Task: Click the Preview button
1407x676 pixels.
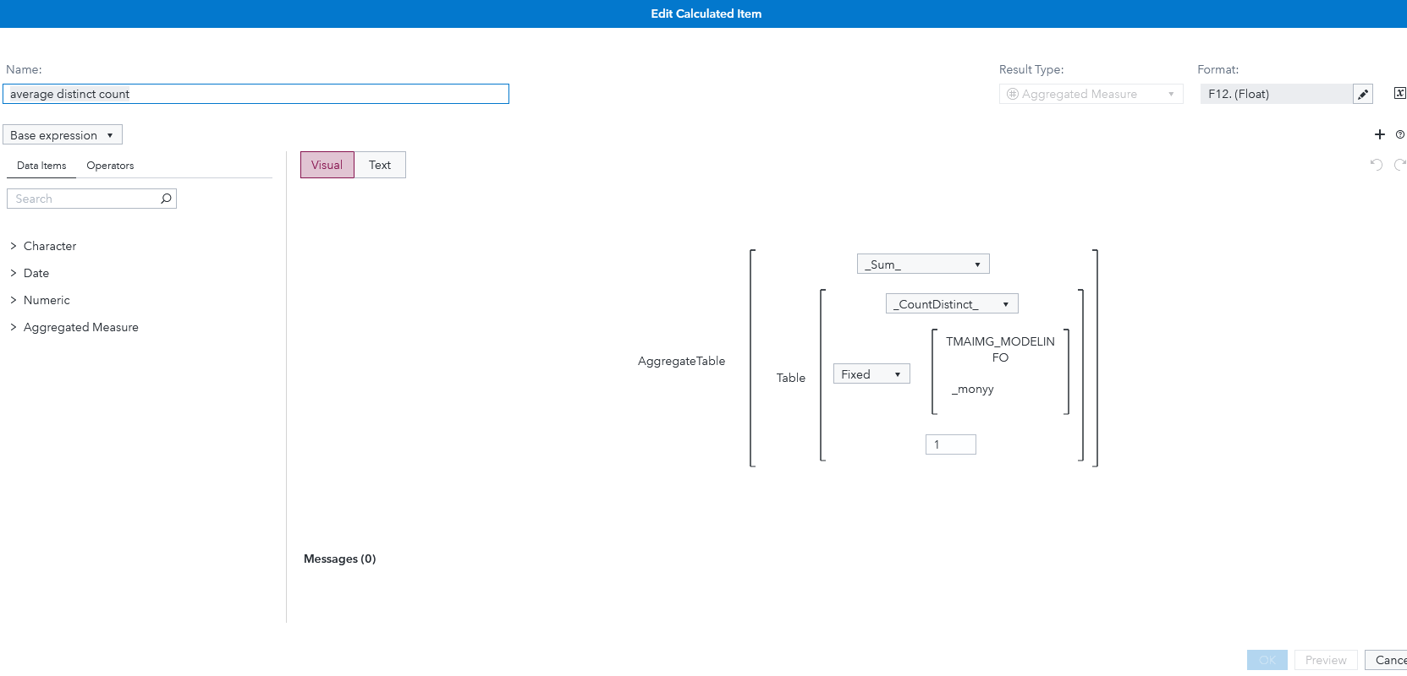Action: tap(1326, 660)
